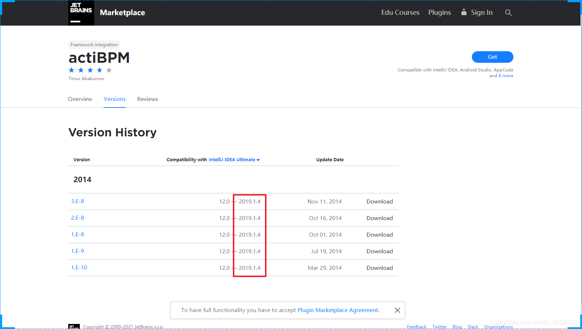582x329 pixels.
Task: Open version 3.E-8 link
Action: (x=78, y=201)
